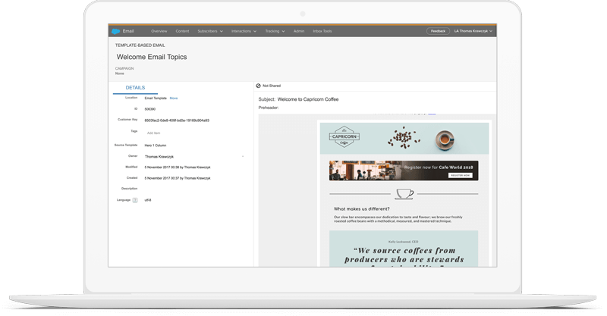607x316 pixels.
Task: Open the Thomas Krawczyk account menu
Action: coord(473,31)
